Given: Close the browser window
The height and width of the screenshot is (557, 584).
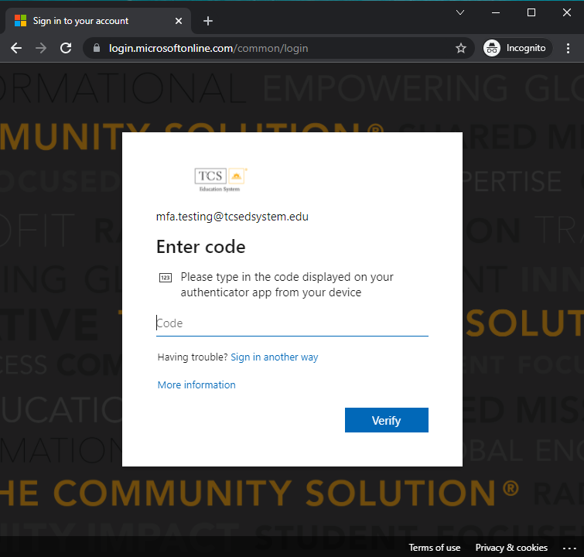Looking at the screenshot, I should pos(566,12).
